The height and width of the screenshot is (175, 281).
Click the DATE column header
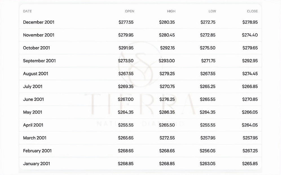(x=27, y=11)
